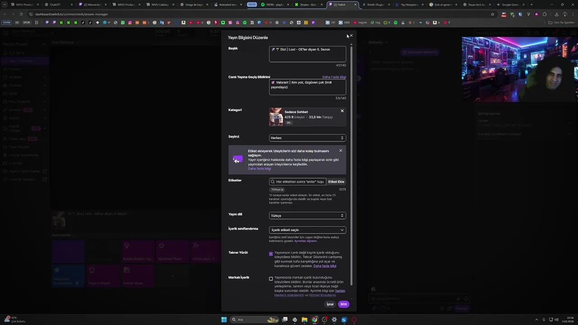Click the Canlı Yayına Geçiş Bildirimi field
This screenshot has height=325, width=578.
[x=308, y=87]
